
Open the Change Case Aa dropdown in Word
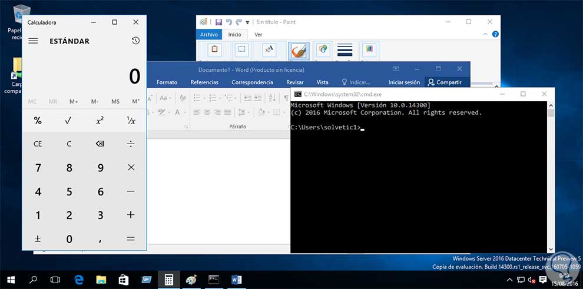pos(165,98)
